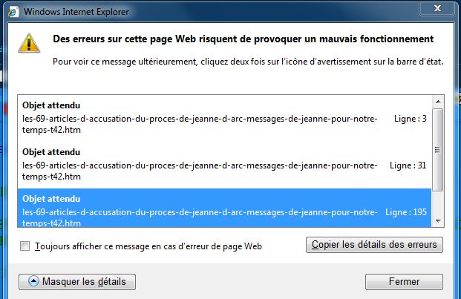Enable Toujours afficher ce message checkbox
Image resolution: width=461 pixels, height=299 pixels.
pyautogui.click(x=25, y=246)
